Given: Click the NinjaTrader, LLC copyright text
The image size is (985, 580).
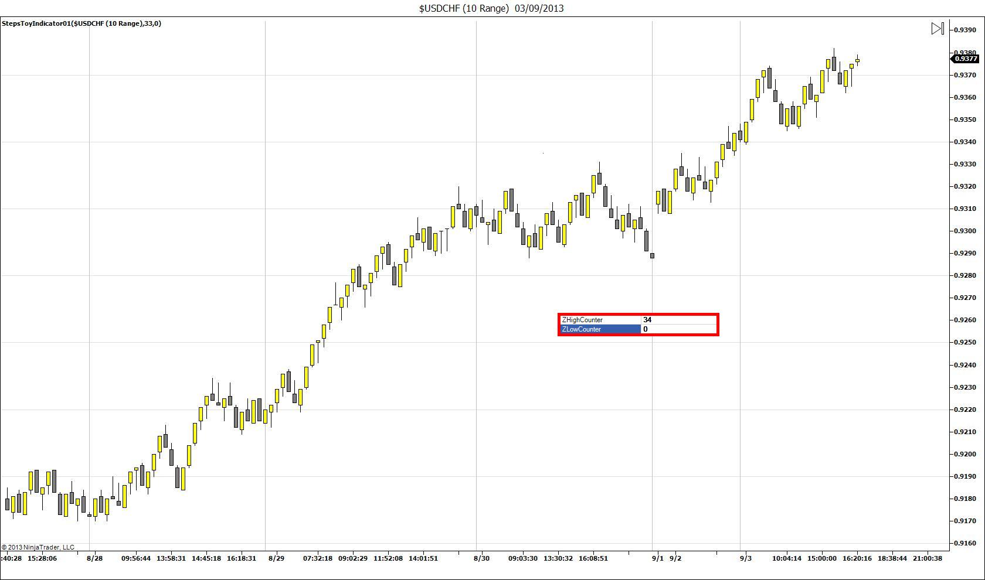Looking at the screenshot, I should [x=38, y=547].
